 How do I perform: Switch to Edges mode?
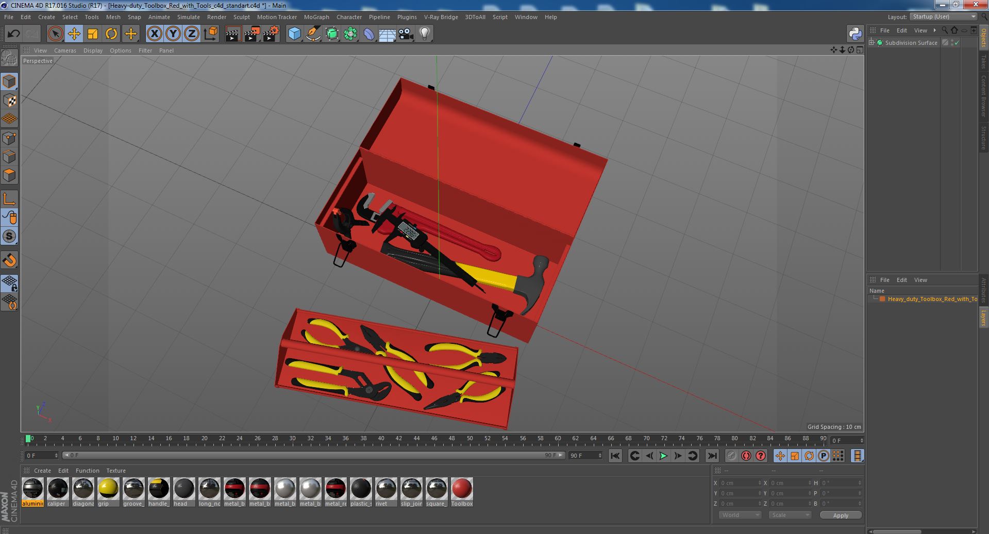[x=9, y=157]
